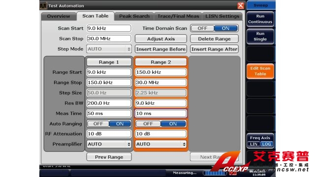Start a Run Single sweep
Viewport: 315px width, 177px height.
pyautogui.click(x=260, y=36)
